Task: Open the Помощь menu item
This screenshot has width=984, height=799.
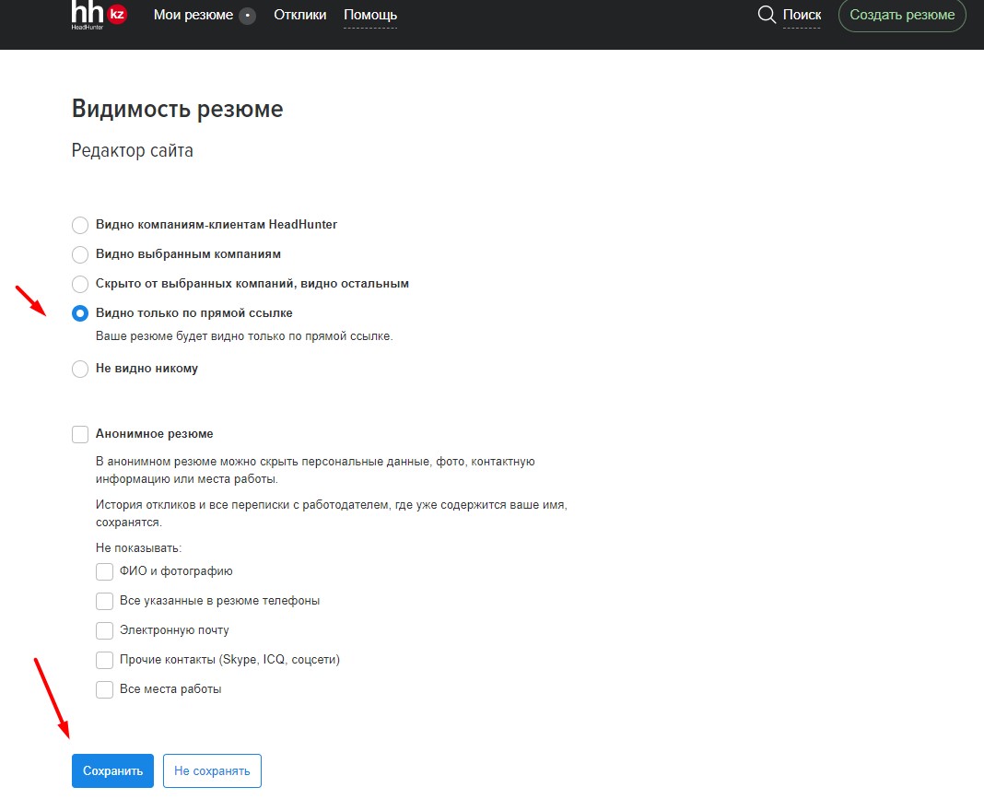Action: 370,16
